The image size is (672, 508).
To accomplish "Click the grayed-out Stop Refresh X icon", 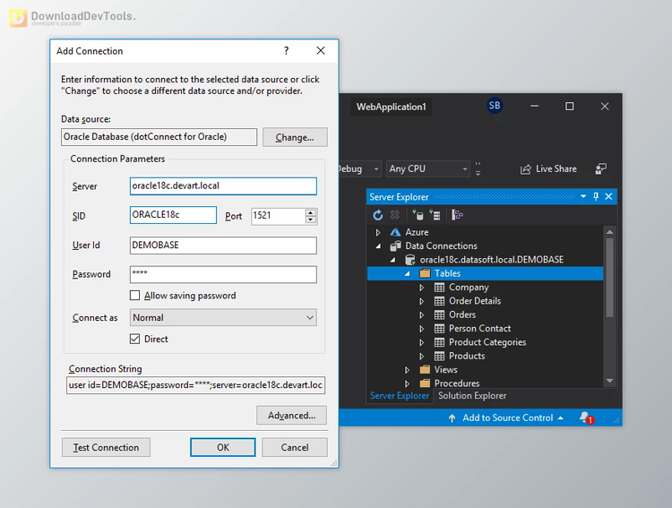I will [x=395, y=214].
